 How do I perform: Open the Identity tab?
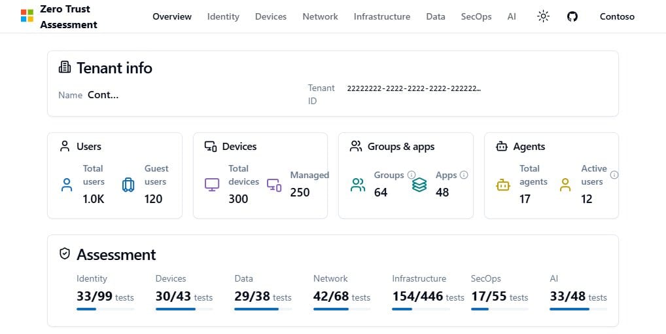click(x=223, y=16)
